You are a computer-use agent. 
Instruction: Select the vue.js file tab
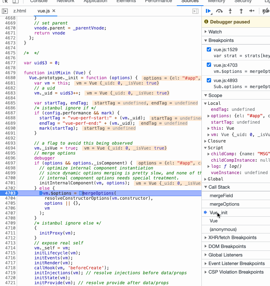click(44, 11)
